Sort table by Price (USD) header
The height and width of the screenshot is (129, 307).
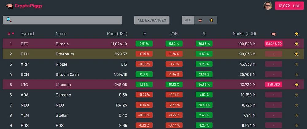click(x=117, y=34)
